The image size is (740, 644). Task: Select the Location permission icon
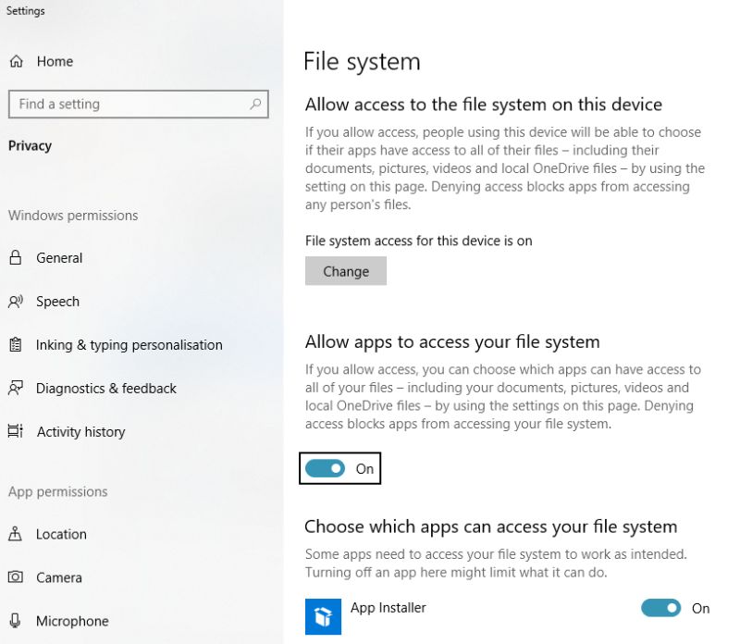point(16,534)
